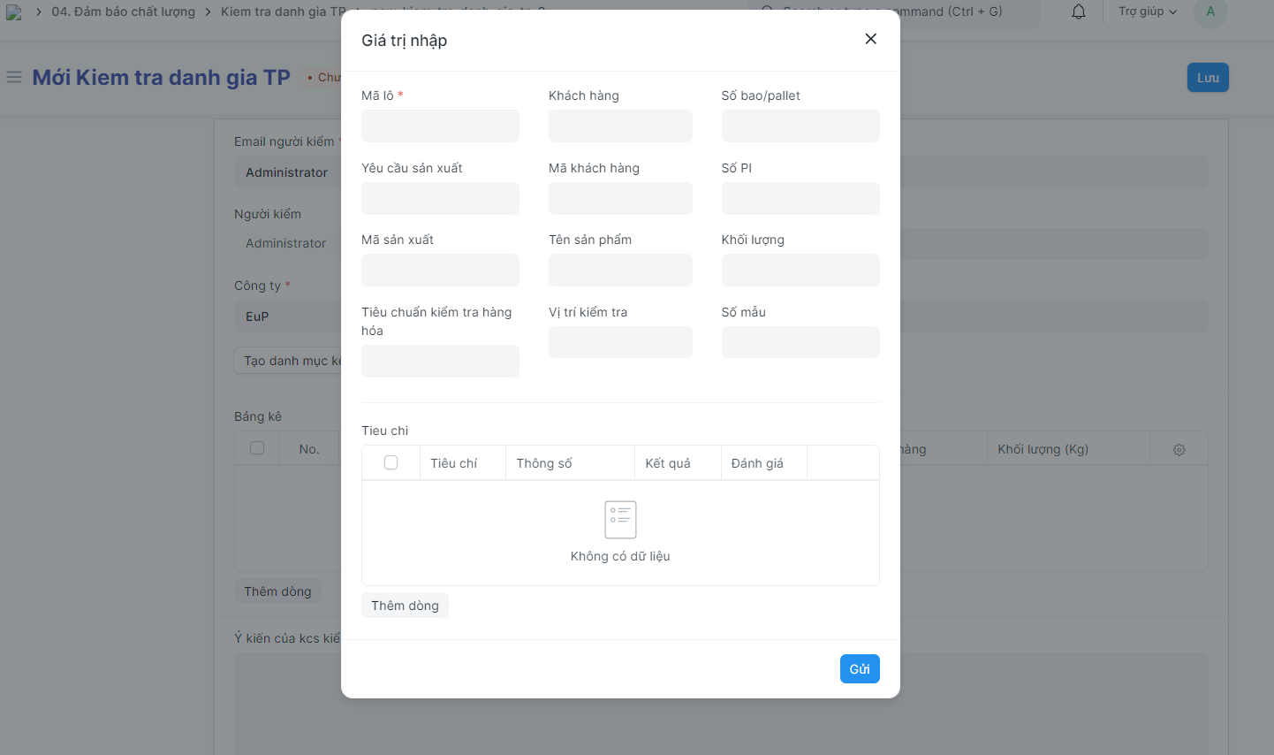Open the Khách hàng link field
This screenshot has height=755, width=1274.
pyautogui.click(x=620, y=126)
